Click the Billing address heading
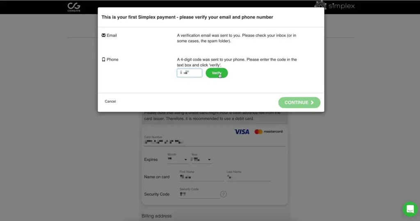This screenshot has width=420, height=221. tap(157, 216)
